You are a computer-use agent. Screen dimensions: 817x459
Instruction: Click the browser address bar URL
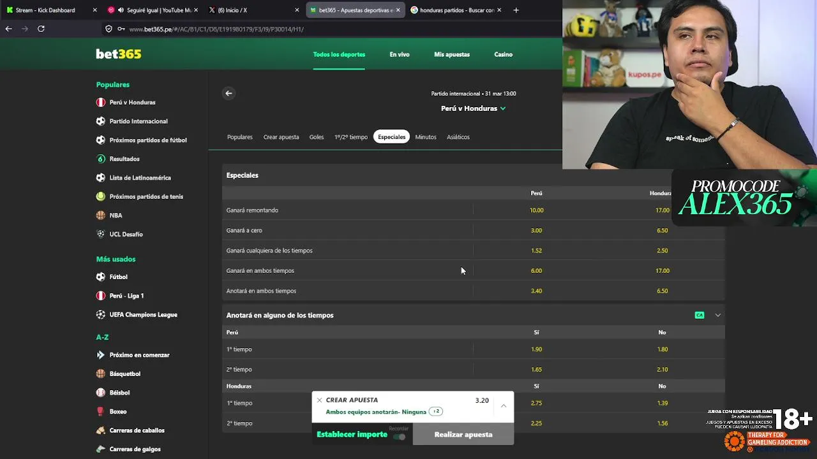pos(216,29)
